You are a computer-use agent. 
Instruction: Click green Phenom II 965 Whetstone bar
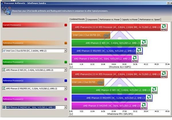tap(115, 90)
